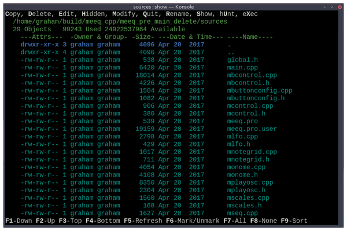Maximize the Konsole window
347x231 pixels.
tap(332, 7)
